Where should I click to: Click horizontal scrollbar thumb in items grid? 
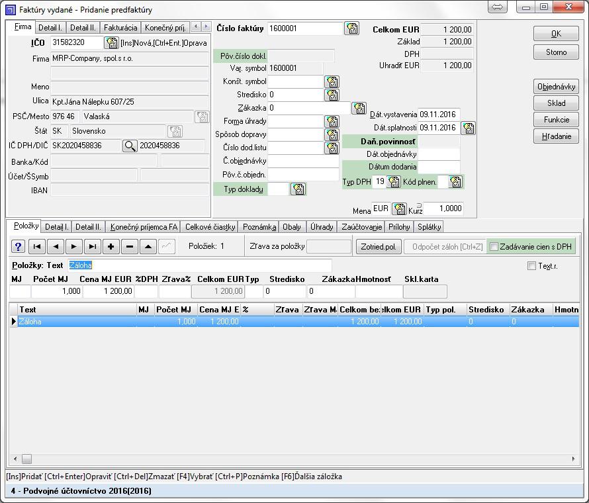coord(26,459)
